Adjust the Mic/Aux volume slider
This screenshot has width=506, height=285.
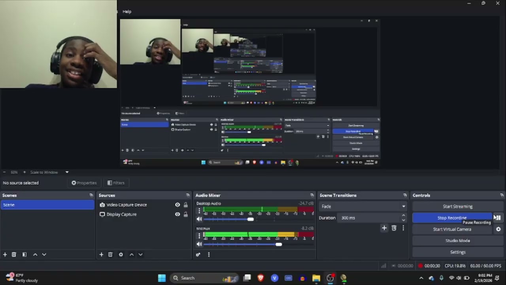click(279, 244)
